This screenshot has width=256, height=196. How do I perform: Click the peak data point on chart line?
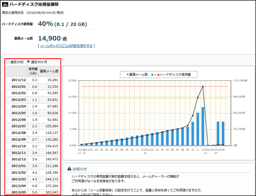coord(203,87)
